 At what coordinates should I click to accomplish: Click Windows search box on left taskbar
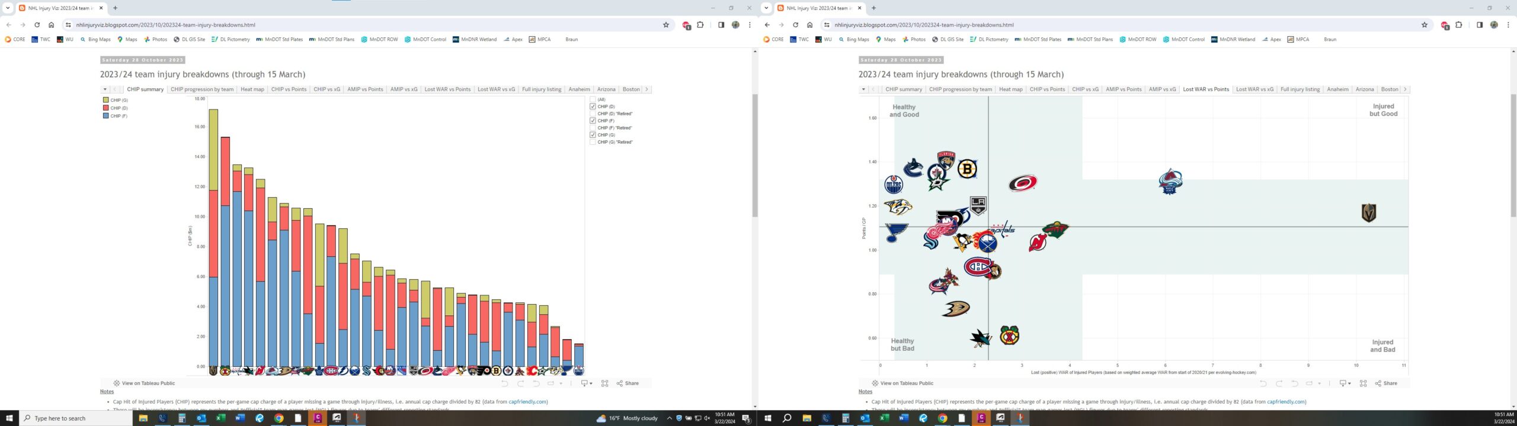[76, 418]
